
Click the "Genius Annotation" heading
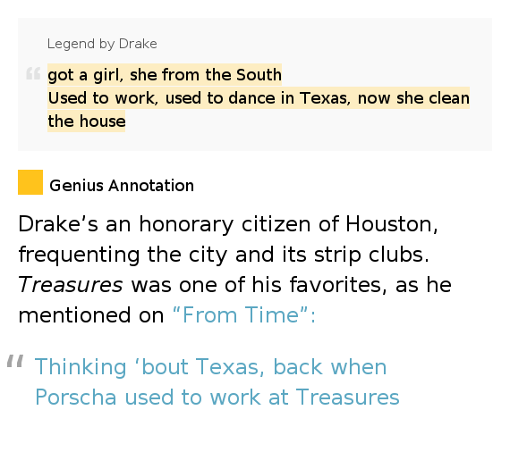(x=122, y=186)
